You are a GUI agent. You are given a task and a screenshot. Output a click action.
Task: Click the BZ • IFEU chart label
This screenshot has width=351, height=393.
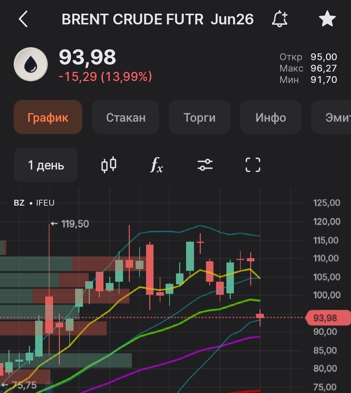34,203
